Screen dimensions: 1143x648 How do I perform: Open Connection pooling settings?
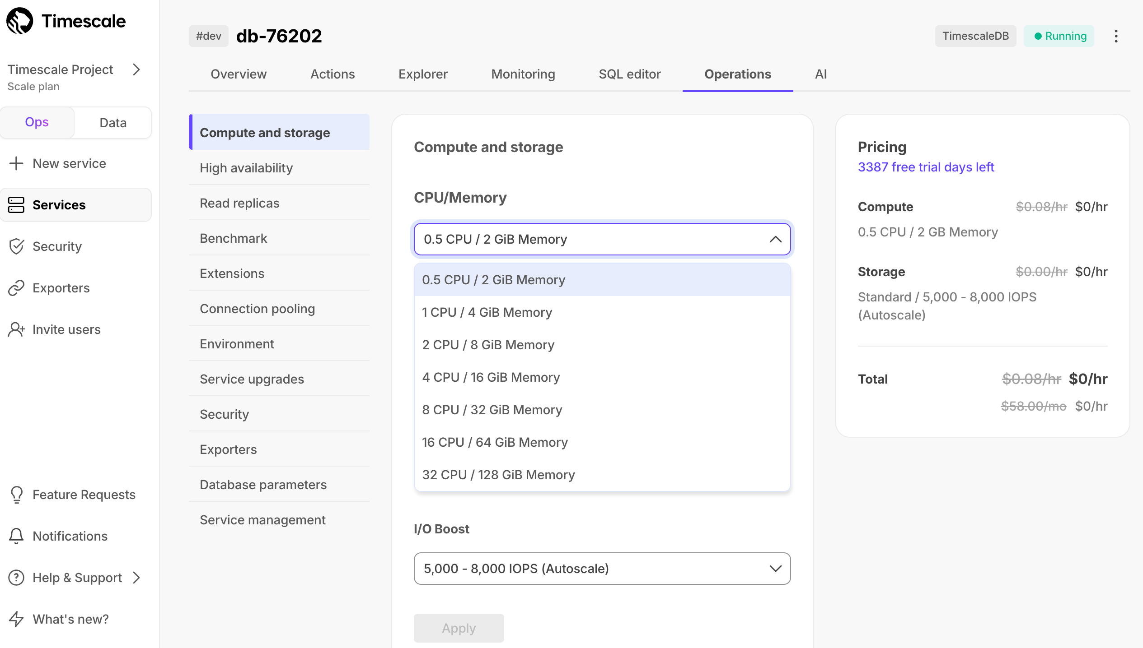click(279, 309)
